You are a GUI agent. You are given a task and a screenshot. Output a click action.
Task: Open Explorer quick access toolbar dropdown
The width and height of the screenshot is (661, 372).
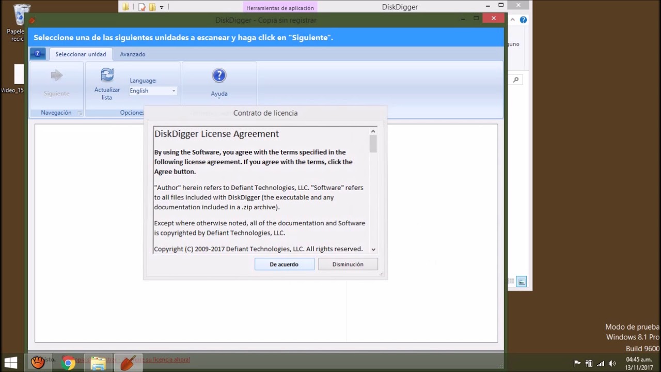tap(162, 7)
